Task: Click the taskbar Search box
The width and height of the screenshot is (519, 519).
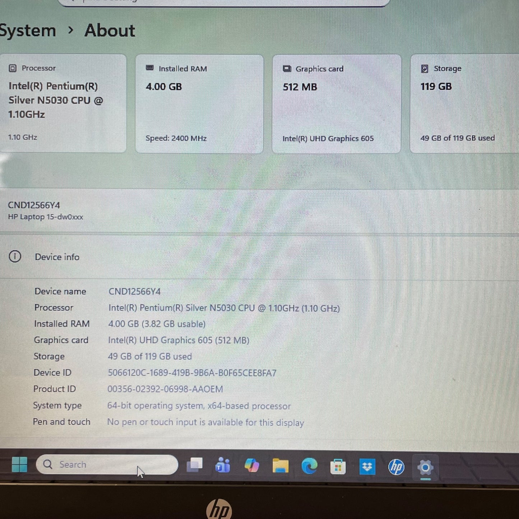Action: [x=107, y=464]
